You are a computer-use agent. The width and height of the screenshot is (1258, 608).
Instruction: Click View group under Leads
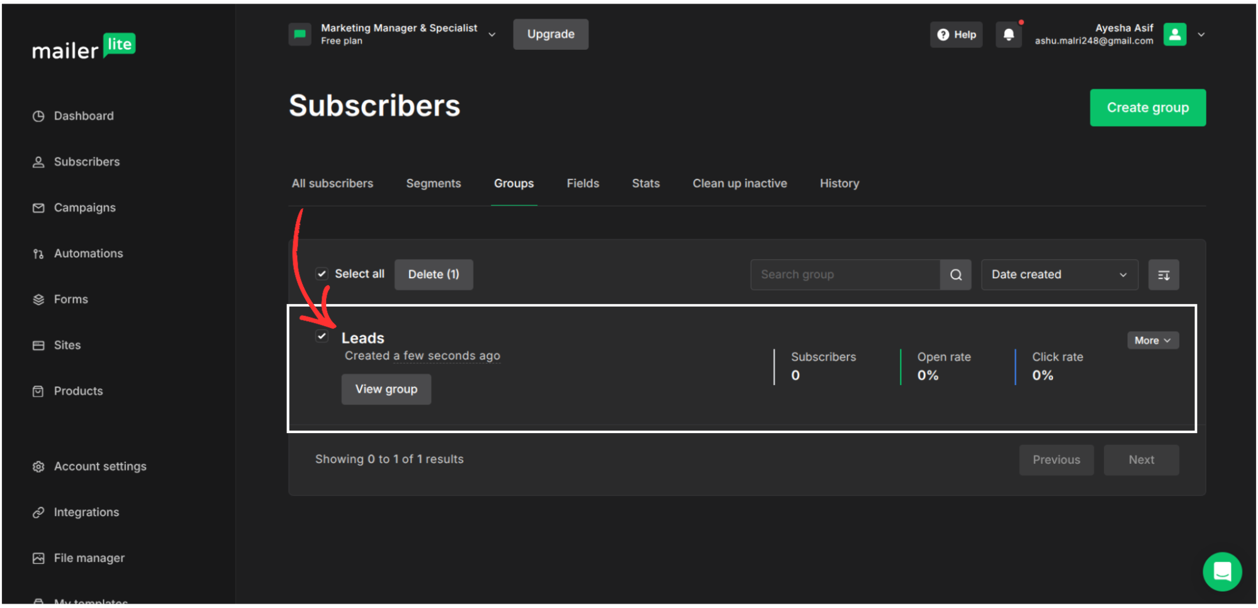point(386,389)
